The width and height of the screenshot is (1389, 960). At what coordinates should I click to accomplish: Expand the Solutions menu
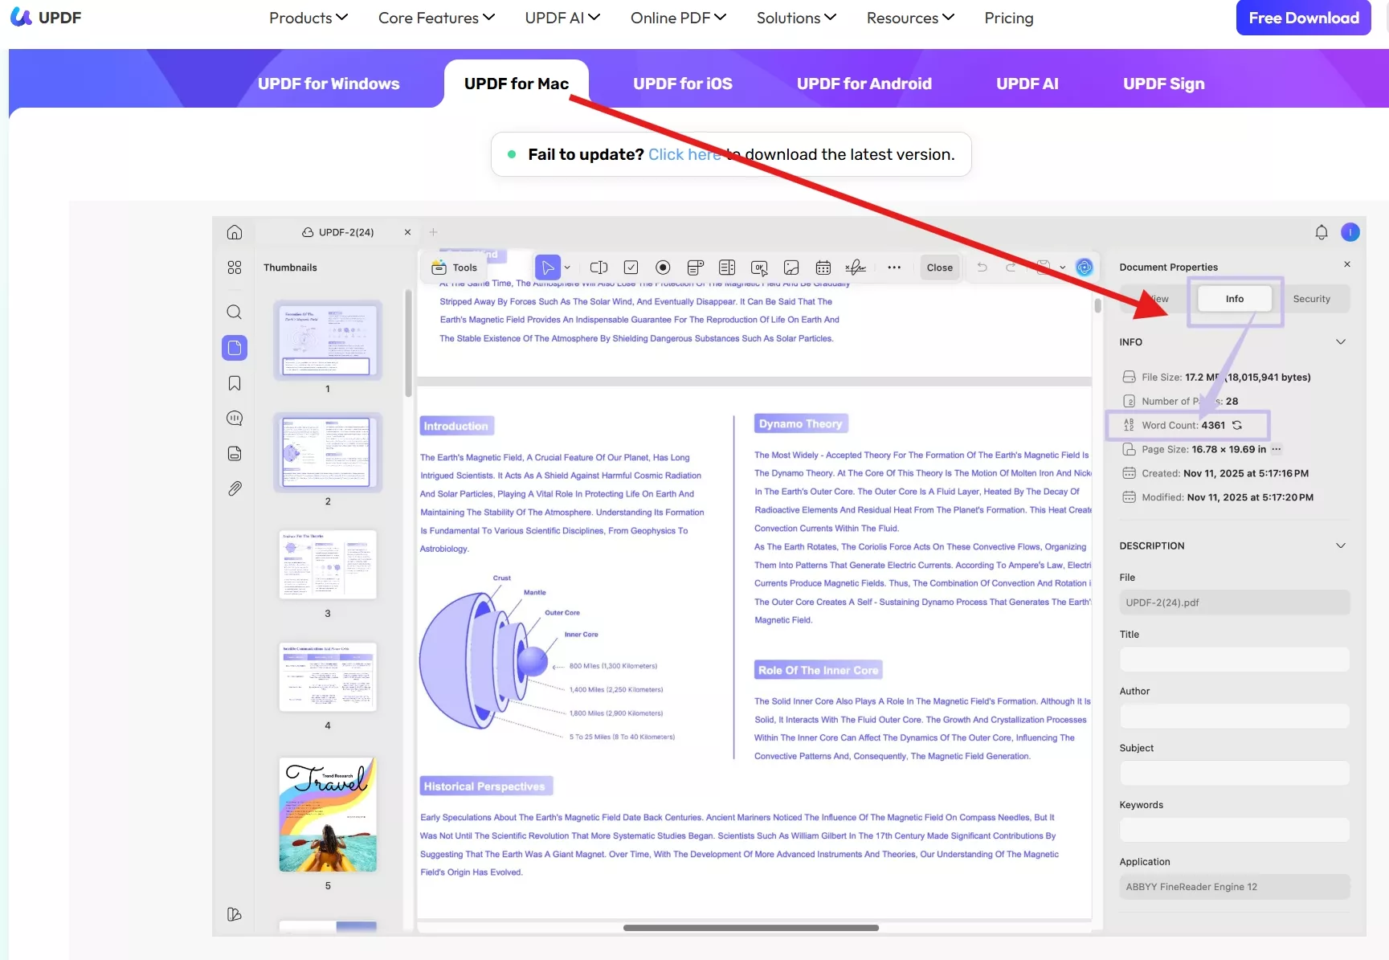(796, 18)
